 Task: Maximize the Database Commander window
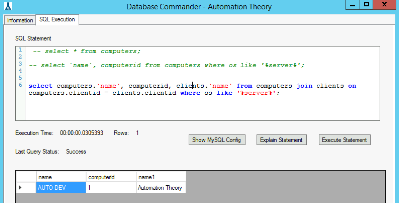[366, 5]
